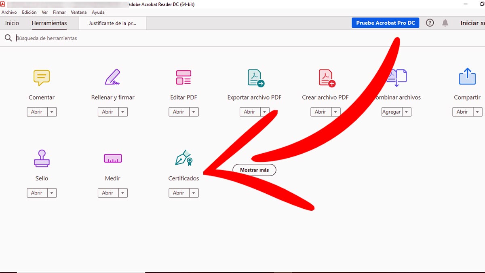Open the help question mark icon
The height and width of the screenshot is (273, 485).
tap(430, 23)
